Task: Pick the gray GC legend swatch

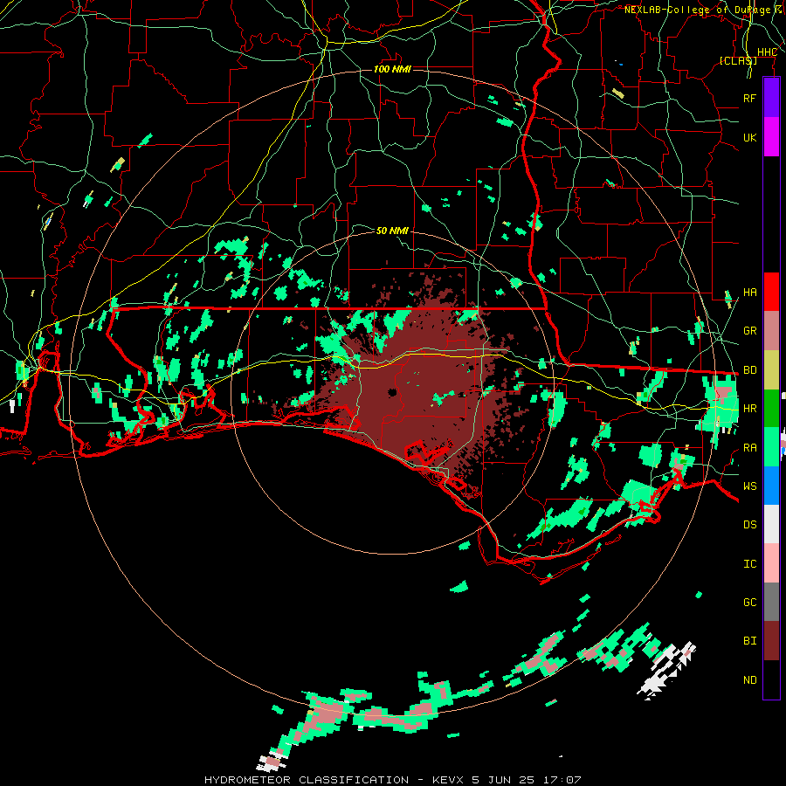Action: coord(771,602)
